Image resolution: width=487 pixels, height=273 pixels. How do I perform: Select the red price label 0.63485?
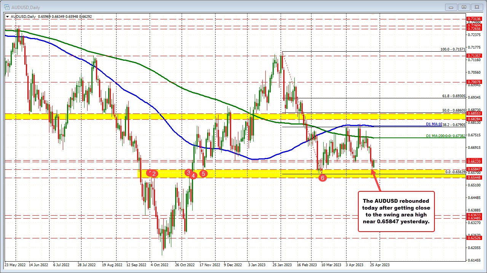coord(474,218)
